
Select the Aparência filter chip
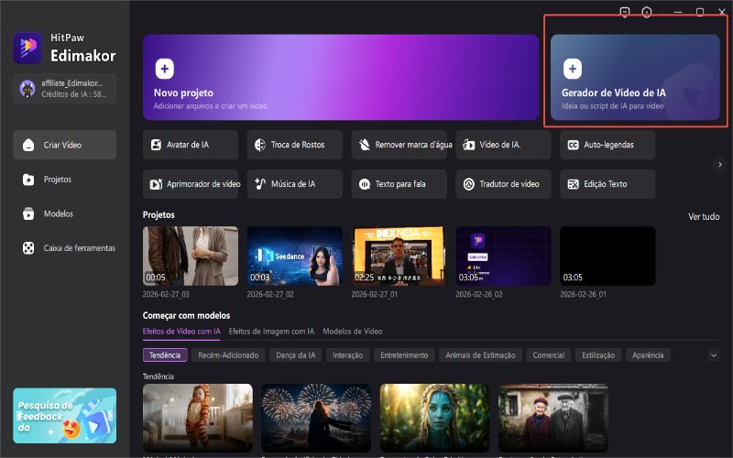(648, 355)
